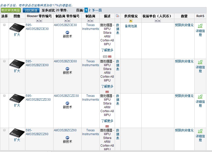Open Mouser part link 595-AM3352BZCE30

click(x=37, y=27)
